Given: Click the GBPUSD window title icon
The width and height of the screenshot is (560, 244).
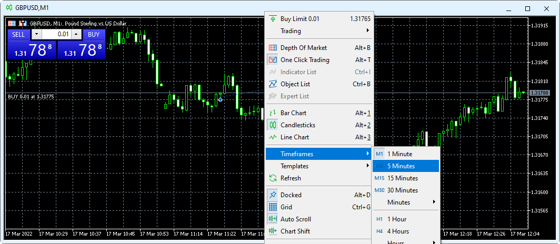Looking at the screenshot, I should click(9, 7).
